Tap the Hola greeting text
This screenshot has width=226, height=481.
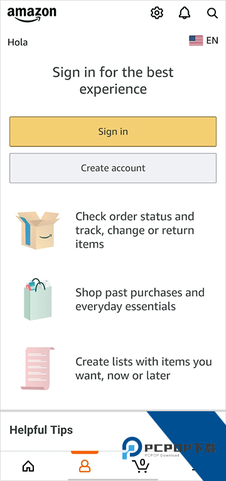click(18, 42)
